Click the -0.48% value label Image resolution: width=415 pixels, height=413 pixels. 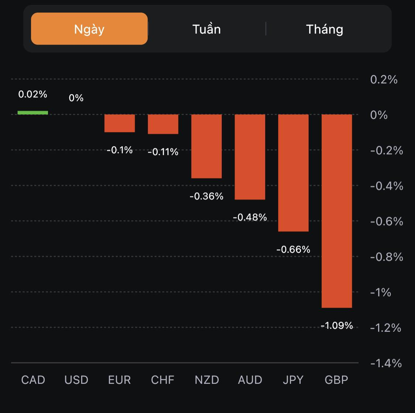250,217
